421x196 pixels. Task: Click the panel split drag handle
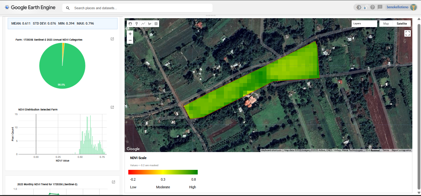(x=211, y=15)
